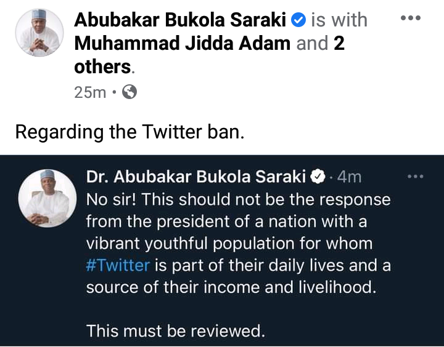Click the white verified badge in the tweet
This screenshot has width=444, height=347.
pos(317,177)
